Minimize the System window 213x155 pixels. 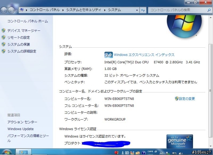pyautogui.click(x=188, y=2)
